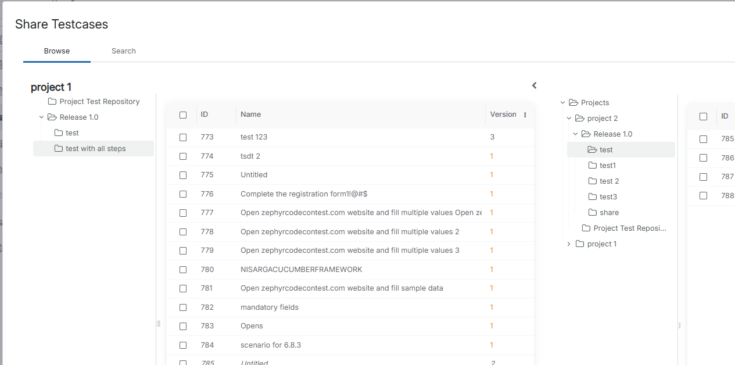Screen dimensions: 735x365
Task: Tick the select-all checkbox in ID header
Action: (x=183, y=115)
